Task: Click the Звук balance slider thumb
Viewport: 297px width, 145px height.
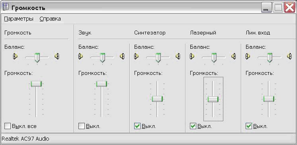Action: coord(102,57)
